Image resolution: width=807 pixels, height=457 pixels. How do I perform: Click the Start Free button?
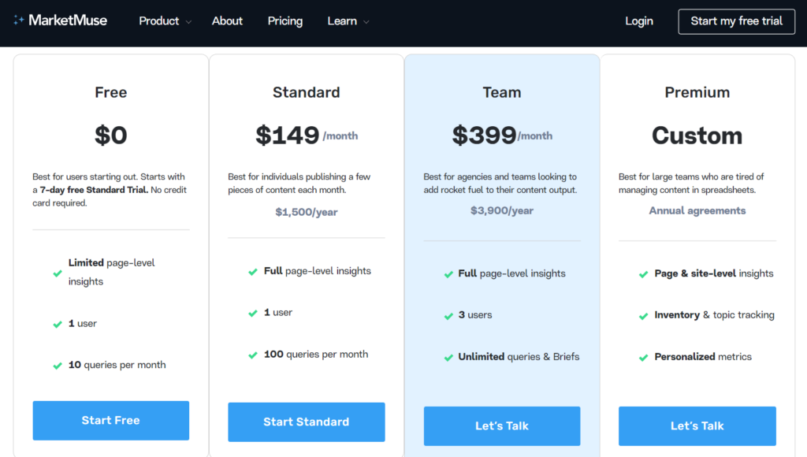click(110, 421)
